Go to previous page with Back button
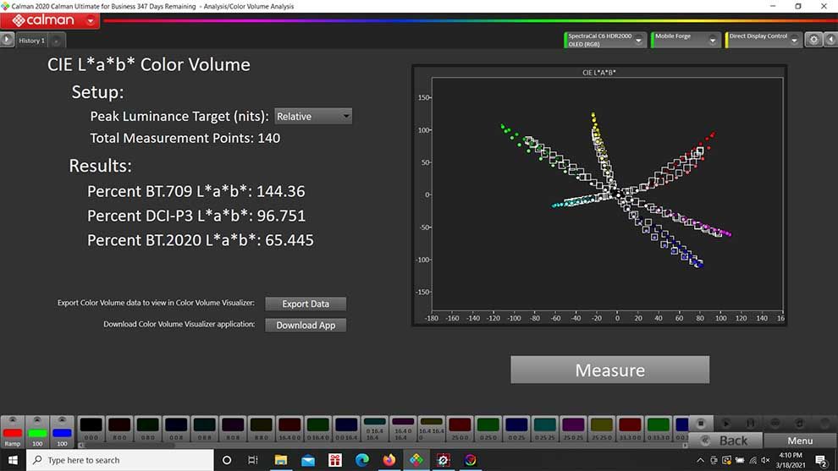838x471 pixels. pos(725,441)
